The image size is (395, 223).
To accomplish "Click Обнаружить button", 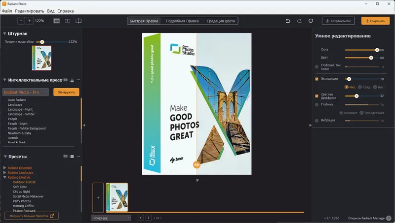I will [x=66, y=92].
